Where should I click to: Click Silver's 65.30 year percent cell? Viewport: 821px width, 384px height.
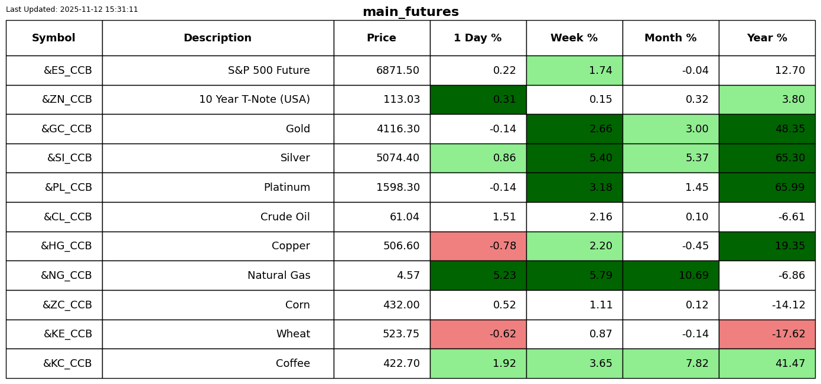[x=767, y=158]
